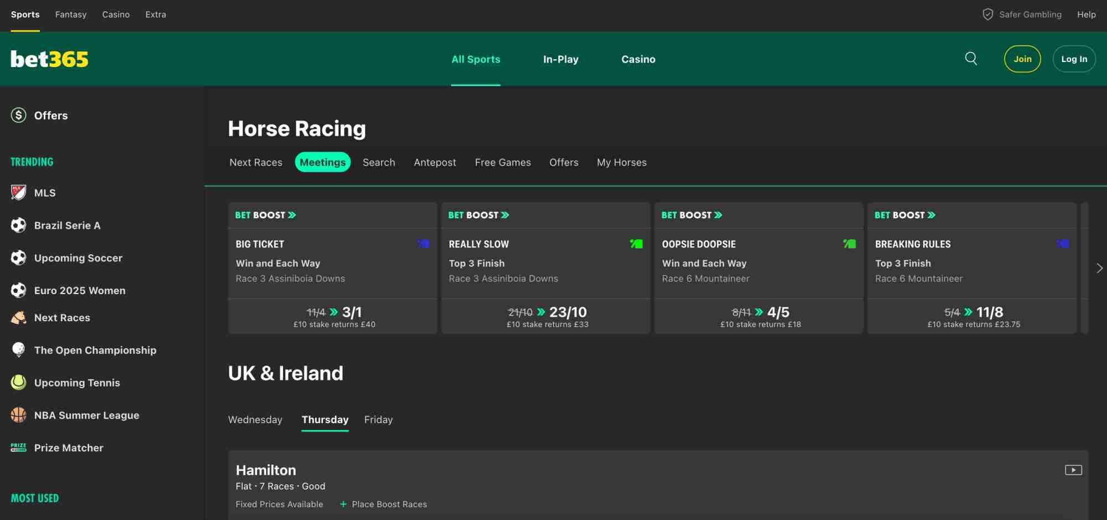Click the search magnifier icon

tap(971, 59)
